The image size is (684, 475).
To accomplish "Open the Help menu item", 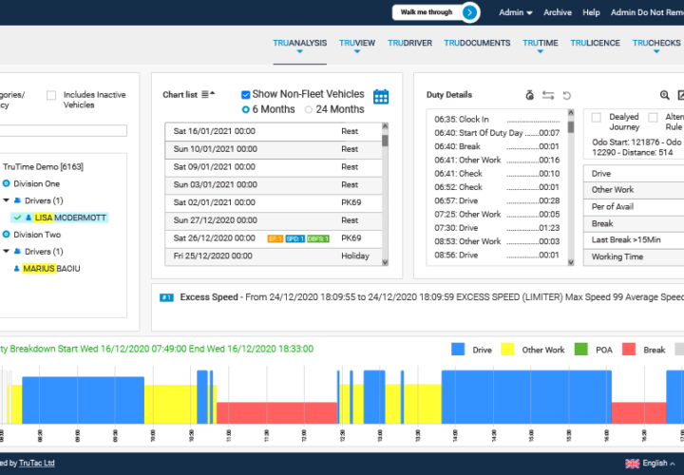I will (591, 12).
